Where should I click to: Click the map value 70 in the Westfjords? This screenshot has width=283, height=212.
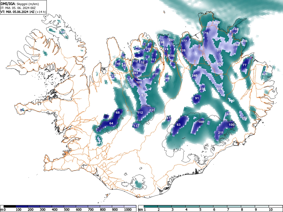[x=63, y=32]
